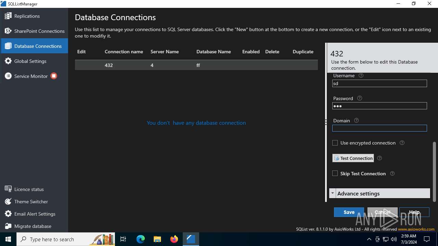
Task: Show help for Skip Test Connection
Action: click(x=392, y=174)
